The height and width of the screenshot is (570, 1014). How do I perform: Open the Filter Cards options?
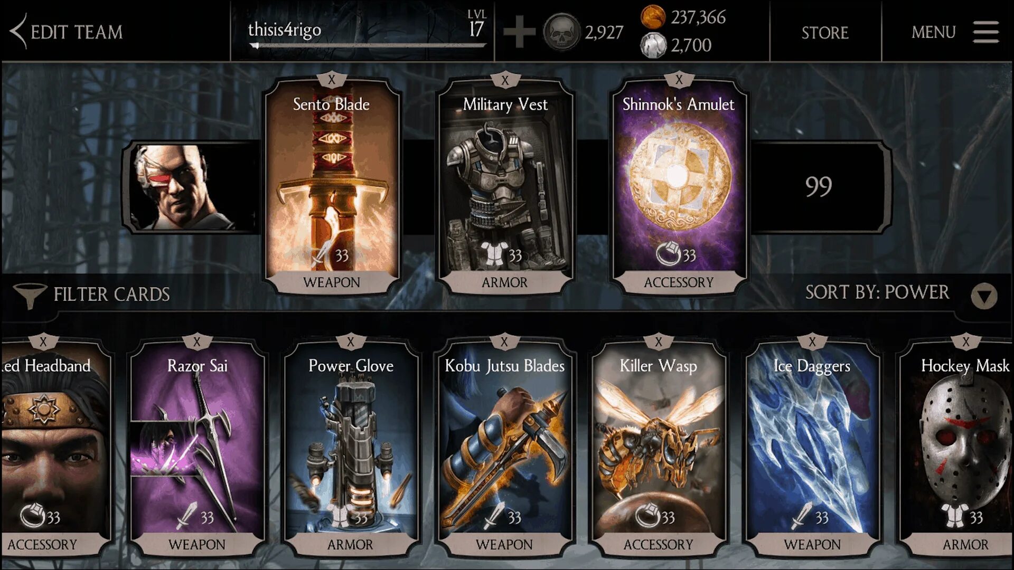111,294
